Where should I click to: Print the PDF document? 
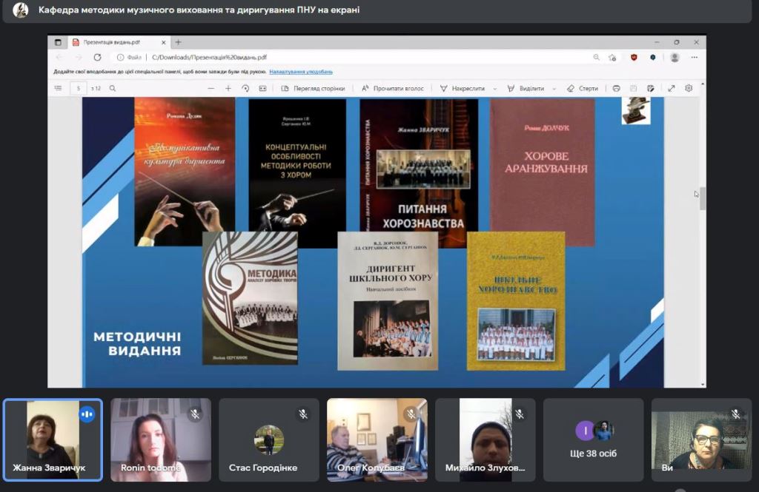click(616, 88)
